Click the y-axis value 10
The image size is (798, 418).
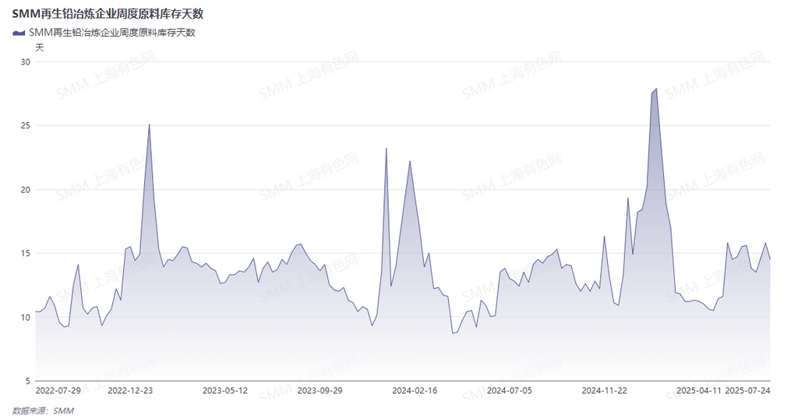click(26, 318)
